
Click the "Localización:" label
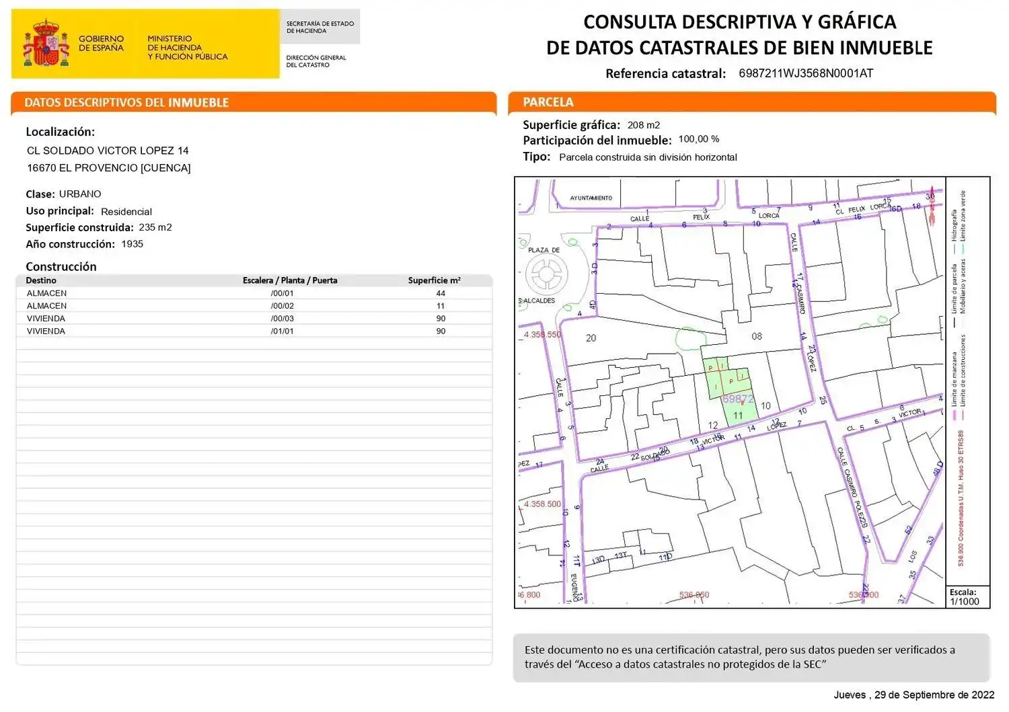pyautogui.click(x=61, y=132)
